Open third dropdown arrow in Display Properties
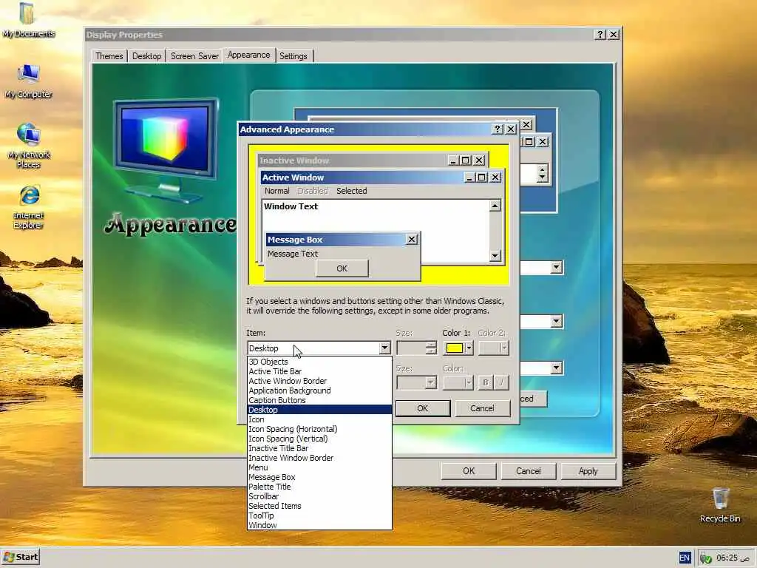This screenshot has width=757, height=568. point(556,368)
